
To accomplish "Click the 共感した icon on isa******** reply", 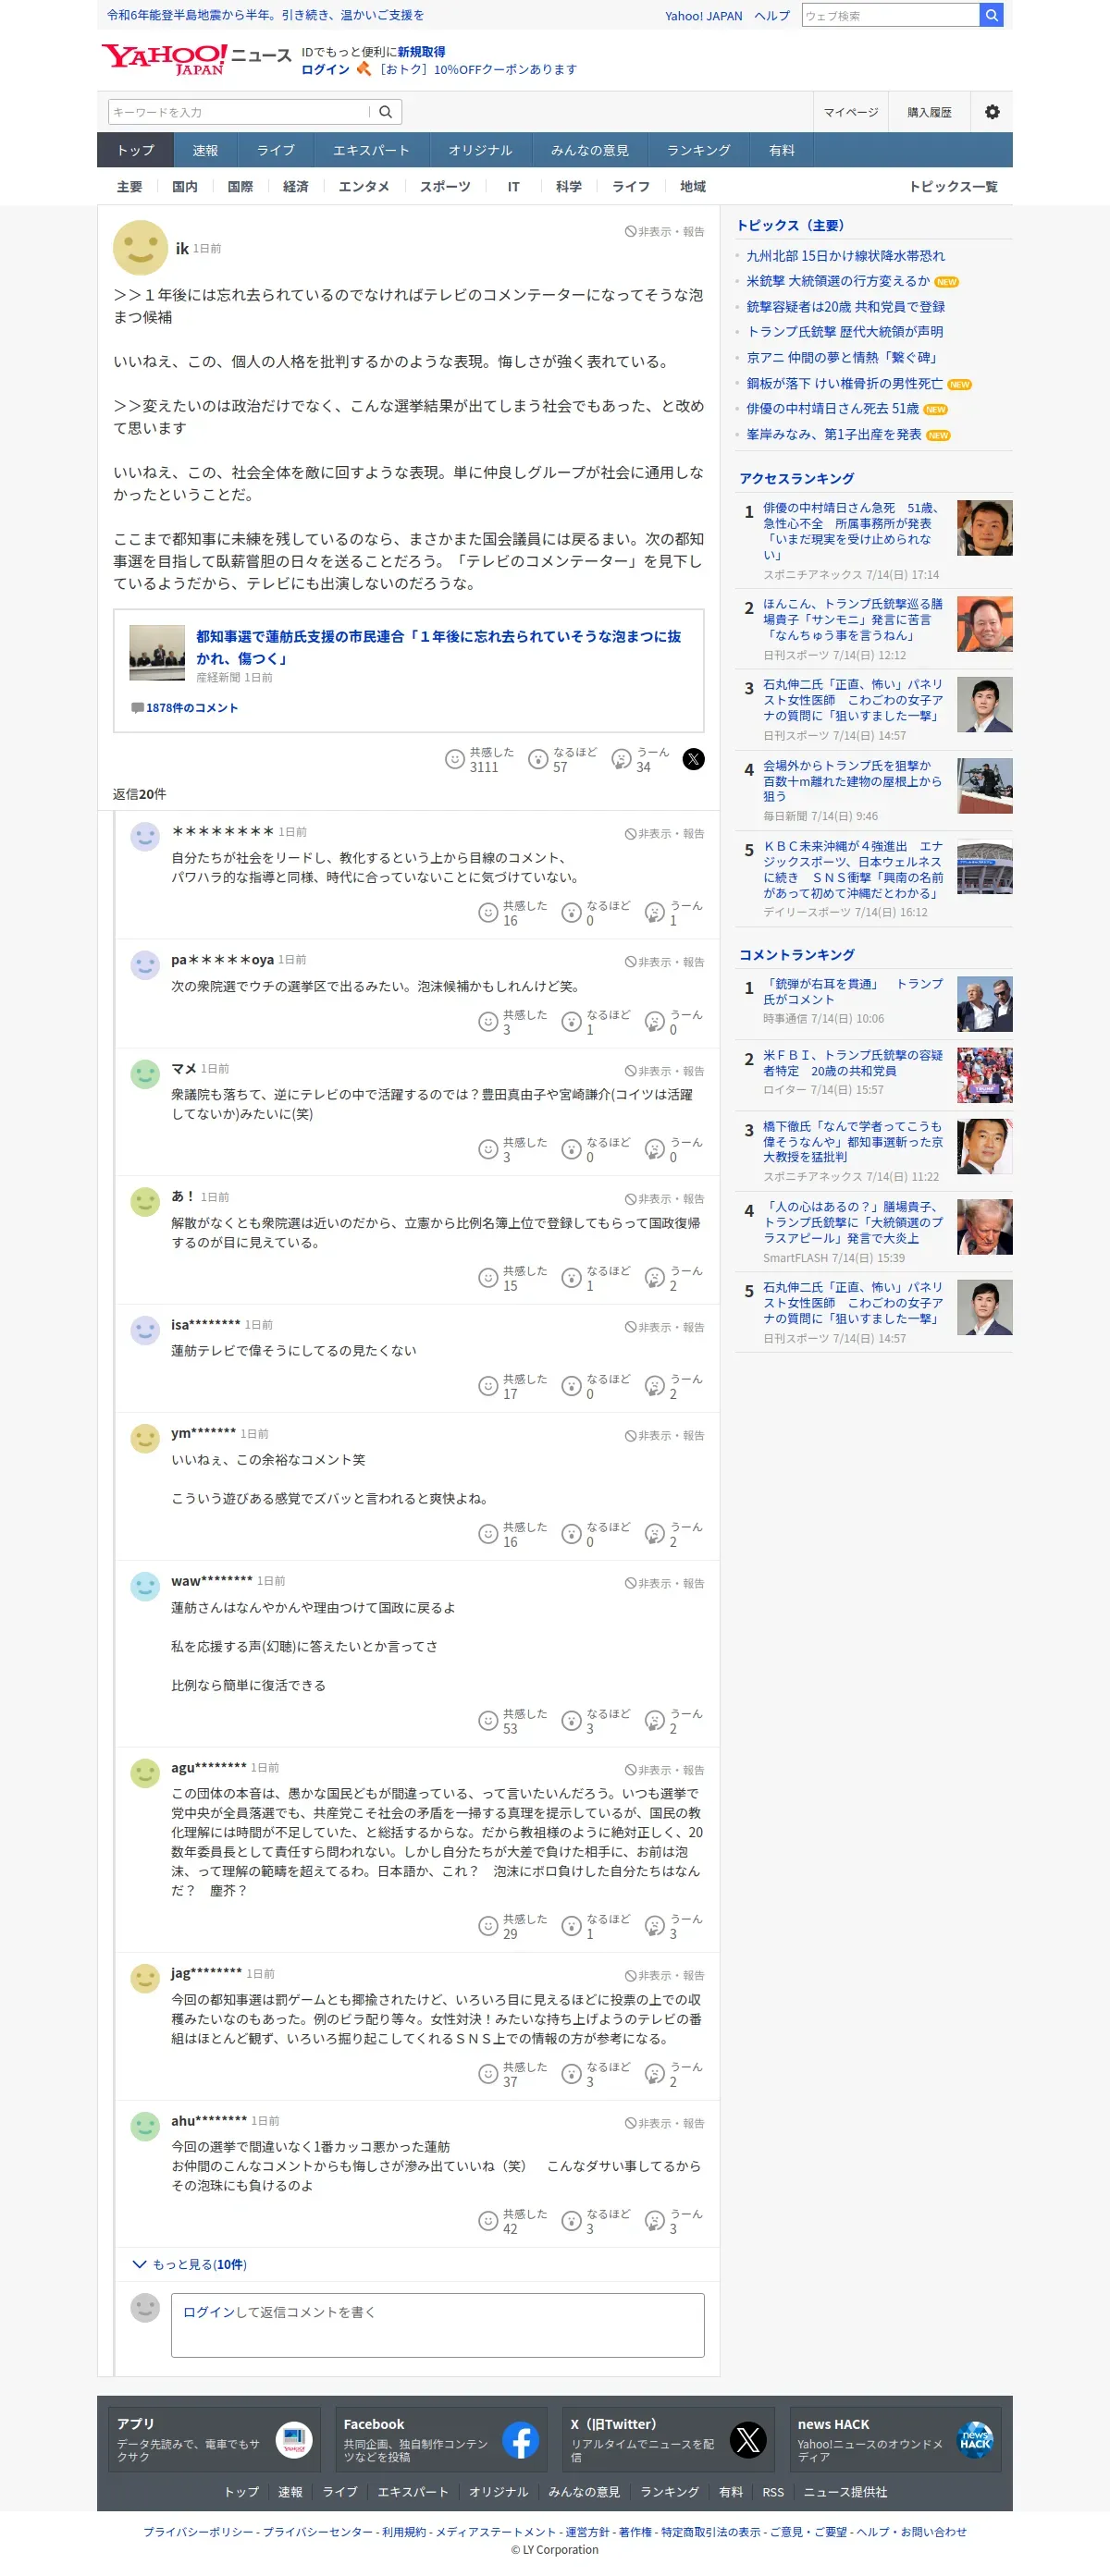I will [x=488, y=1386].
